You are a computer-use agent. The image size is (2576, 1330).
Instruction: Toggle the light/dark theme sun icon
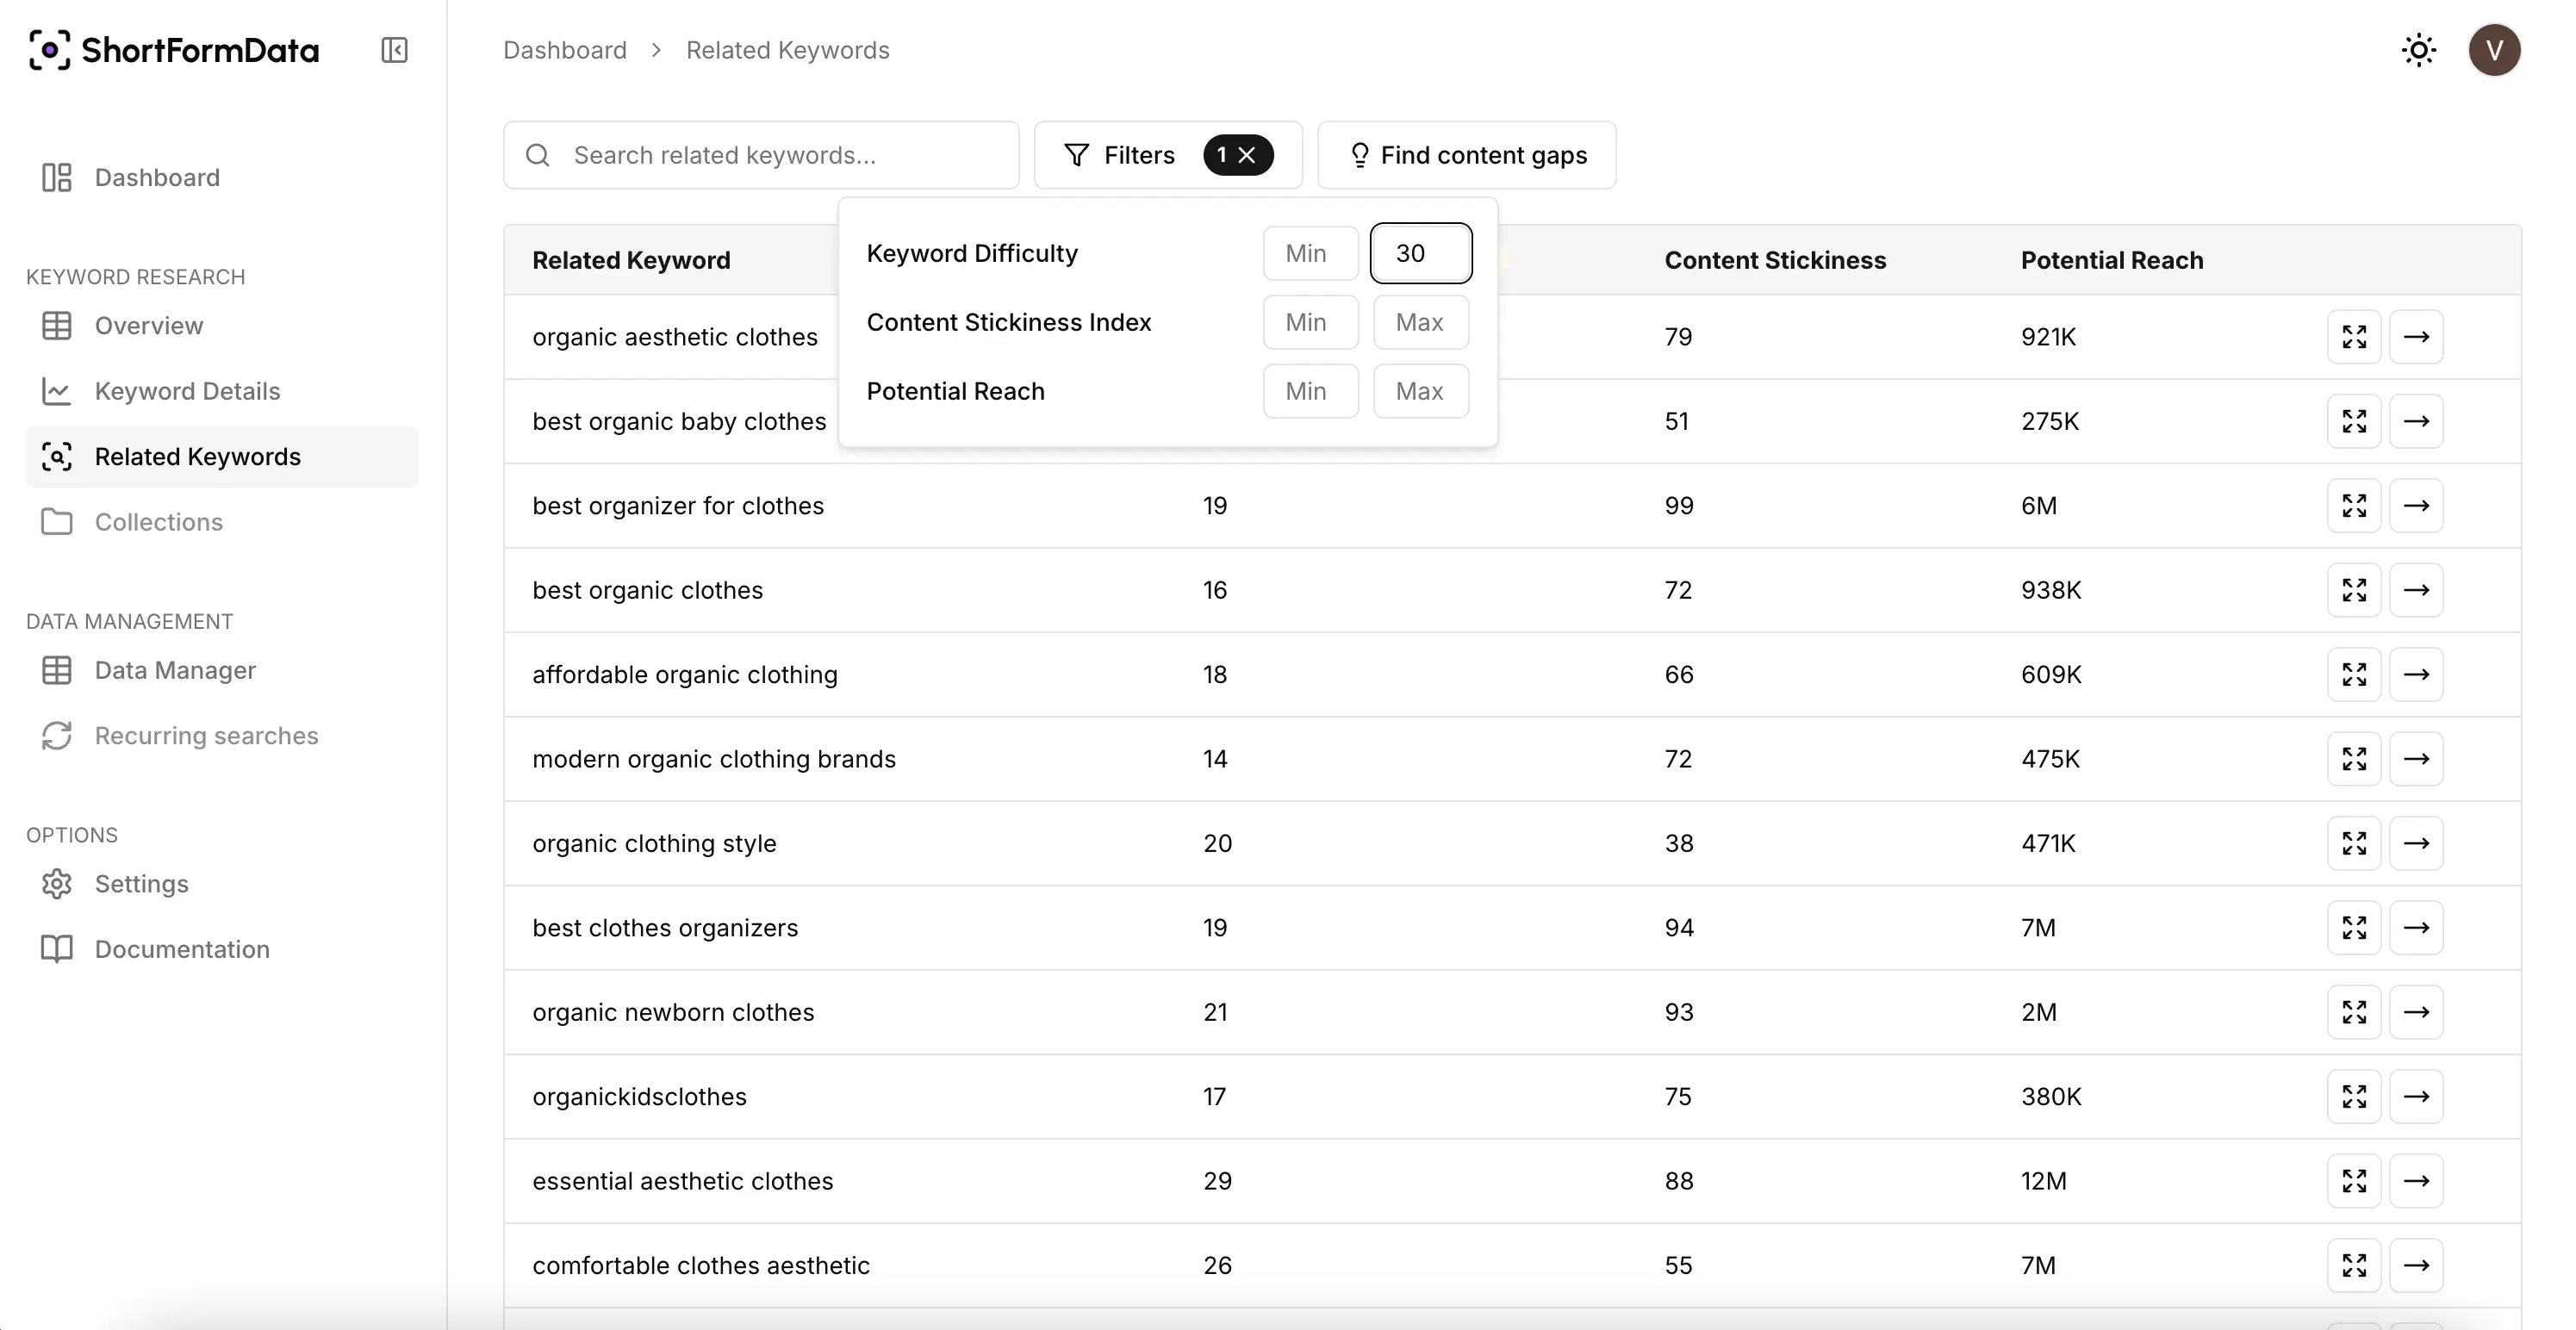pyautogui.click(x=2418, y=50)
